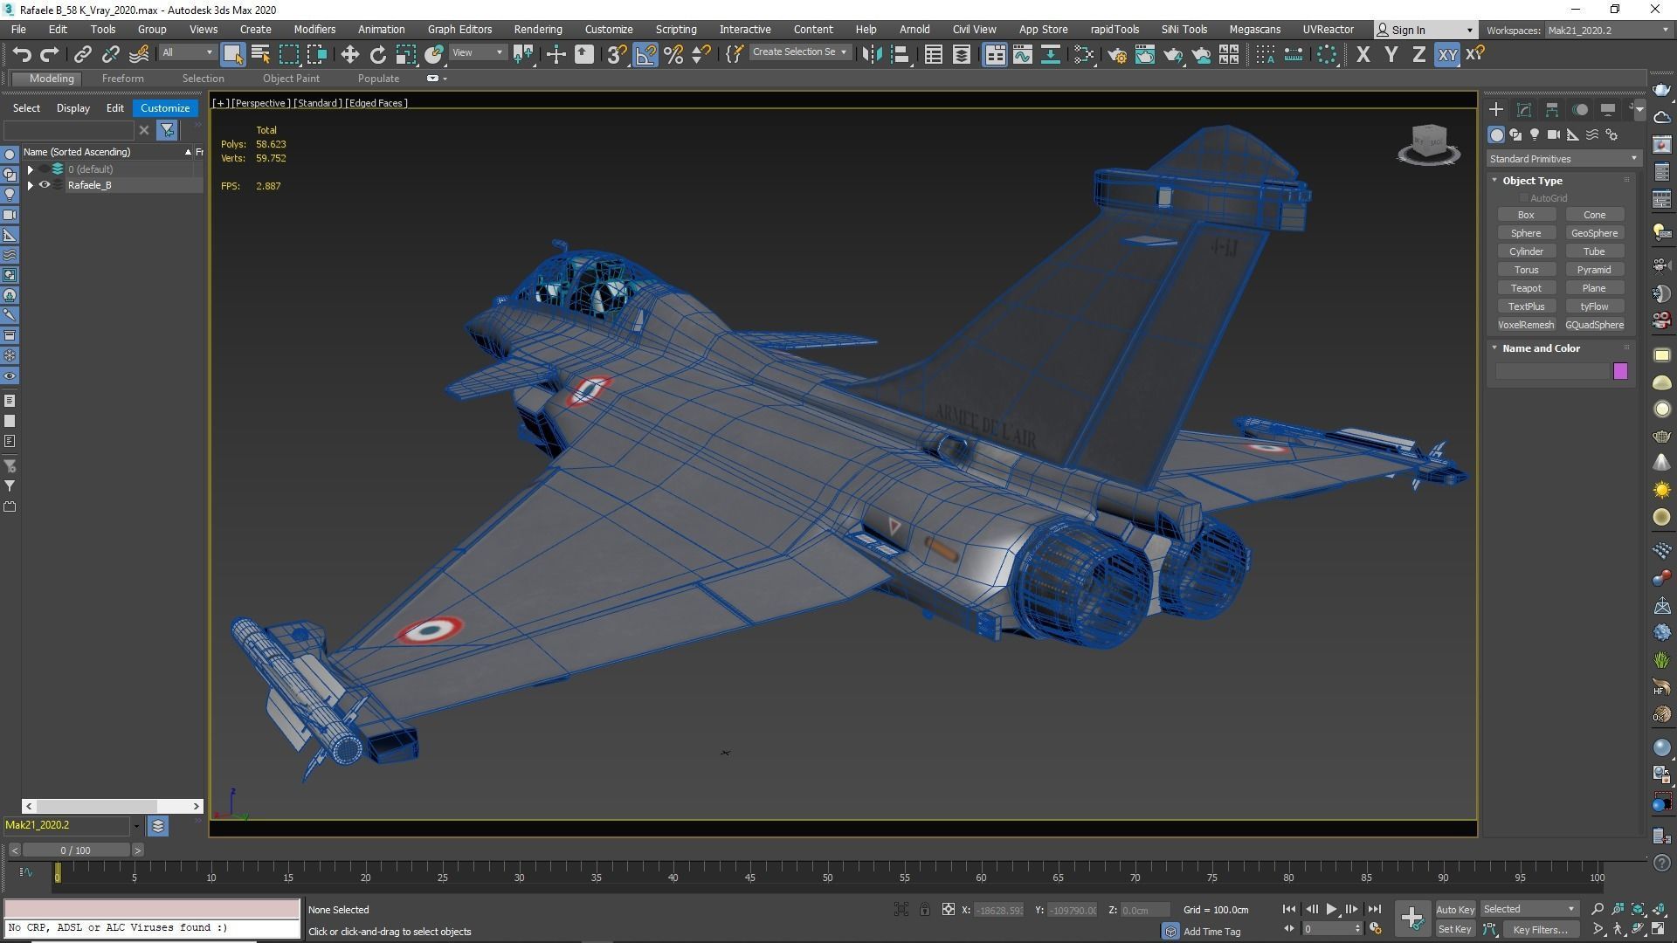Toggle Percent Snap icon
The height and width of the screenshot is (943, 1677).
pyautogui.click(x=673, y=54)
